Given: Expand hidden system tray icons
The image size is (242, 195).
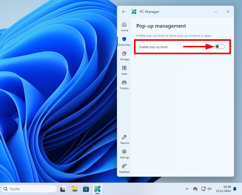Looking at the screenshot, I should (187, 189).
